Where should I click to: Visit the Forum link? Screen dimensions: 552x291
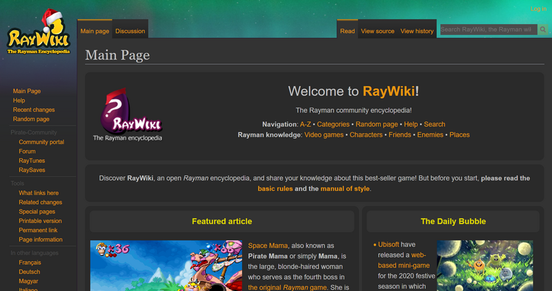tap(27, 151)
